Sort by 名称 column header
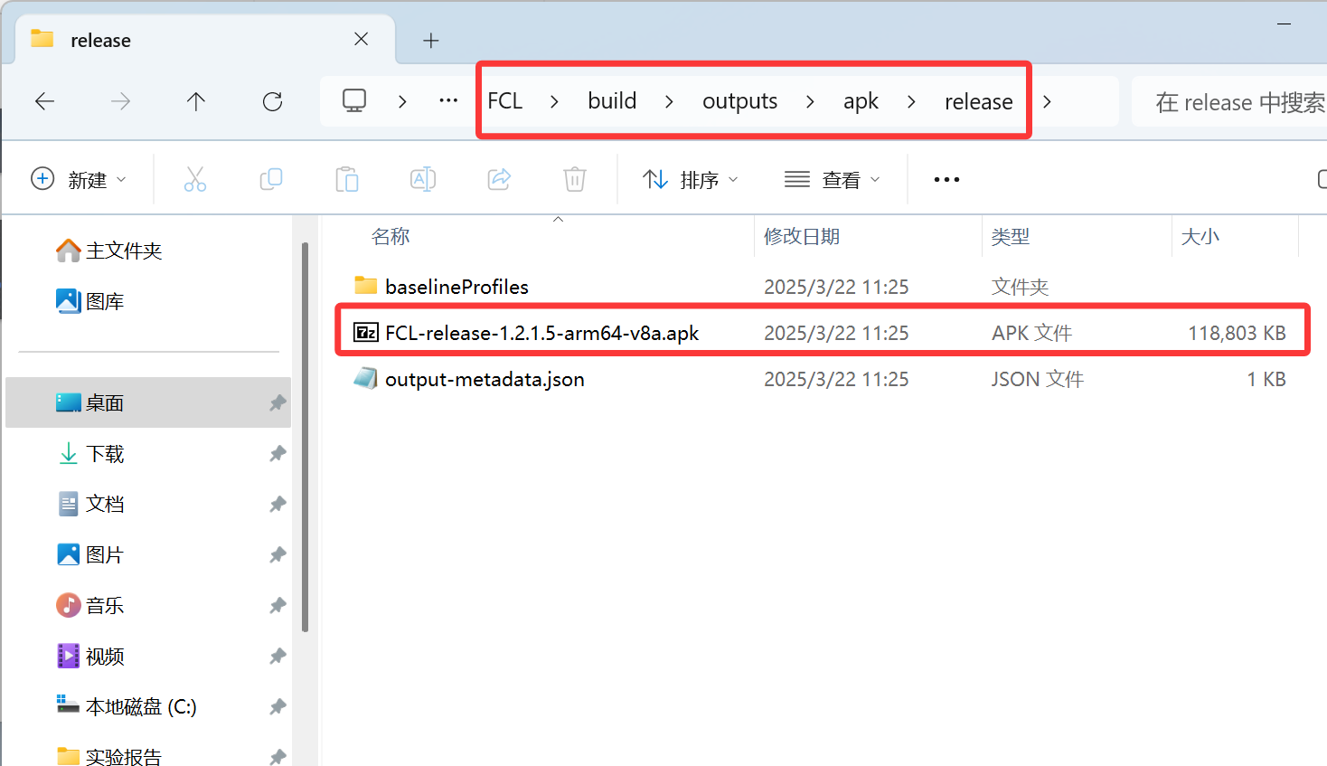The width and height of the screenshot is (1327, 766). [391, 237]
